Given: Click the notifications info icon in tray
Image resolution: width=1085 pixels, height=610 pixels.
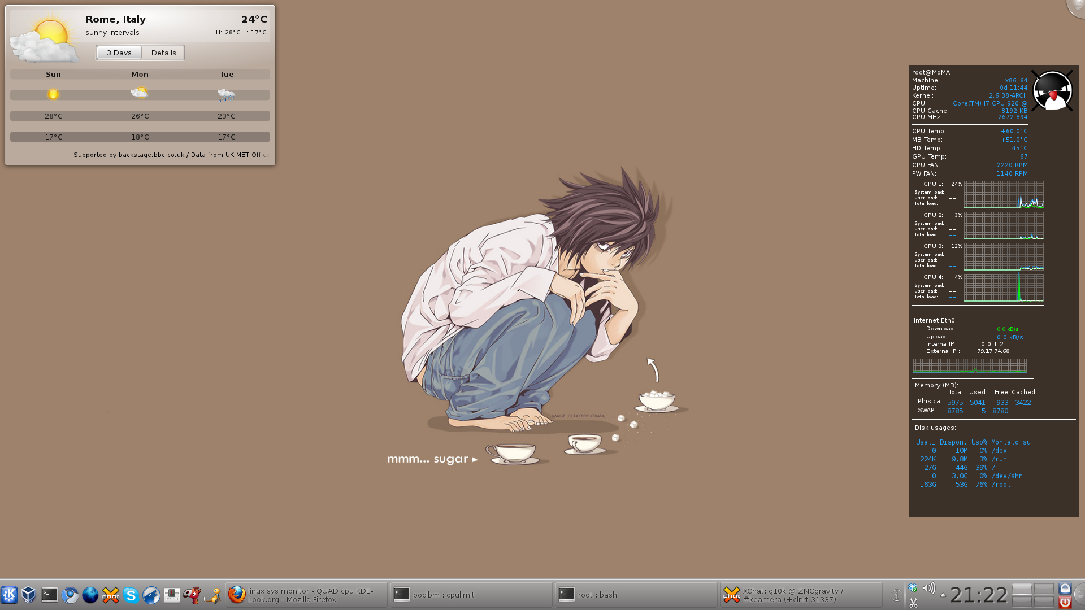Looking at the screenshot, I should (x=896, y=595).
